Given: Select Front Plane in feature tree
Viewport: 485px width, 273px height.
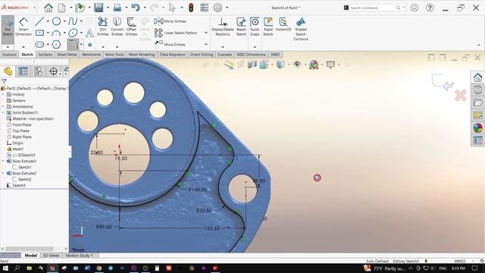Looking at the screenshot, I should coord(22,124).
